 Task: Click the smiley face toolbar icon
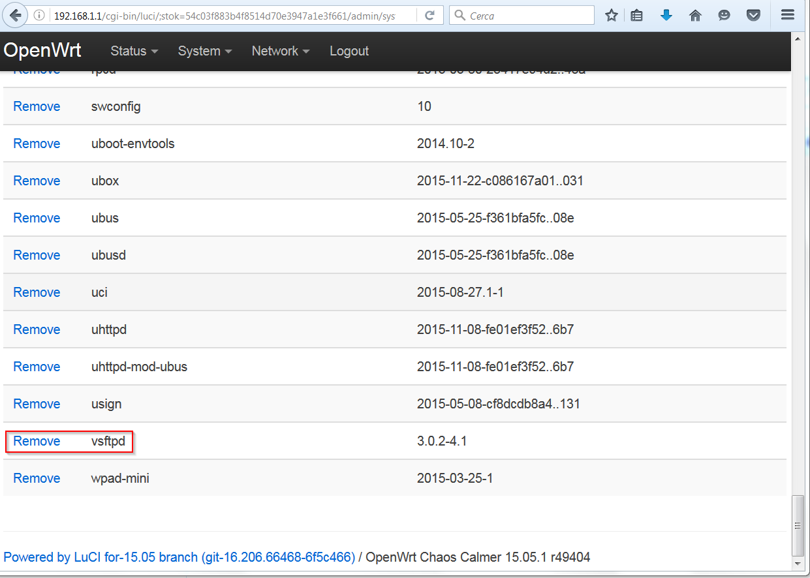(x=724, y=15)
